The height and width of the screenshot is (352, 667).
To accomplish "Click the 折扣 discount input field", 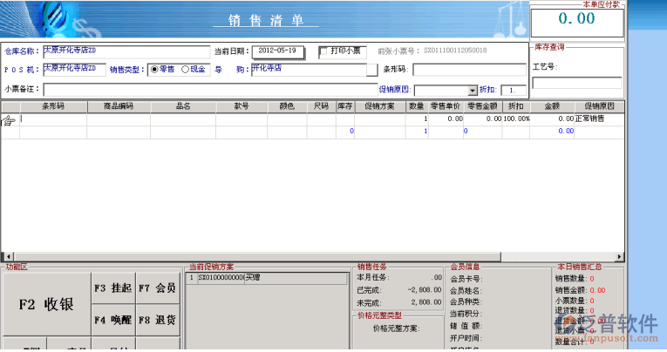I will tap(514, 90).
